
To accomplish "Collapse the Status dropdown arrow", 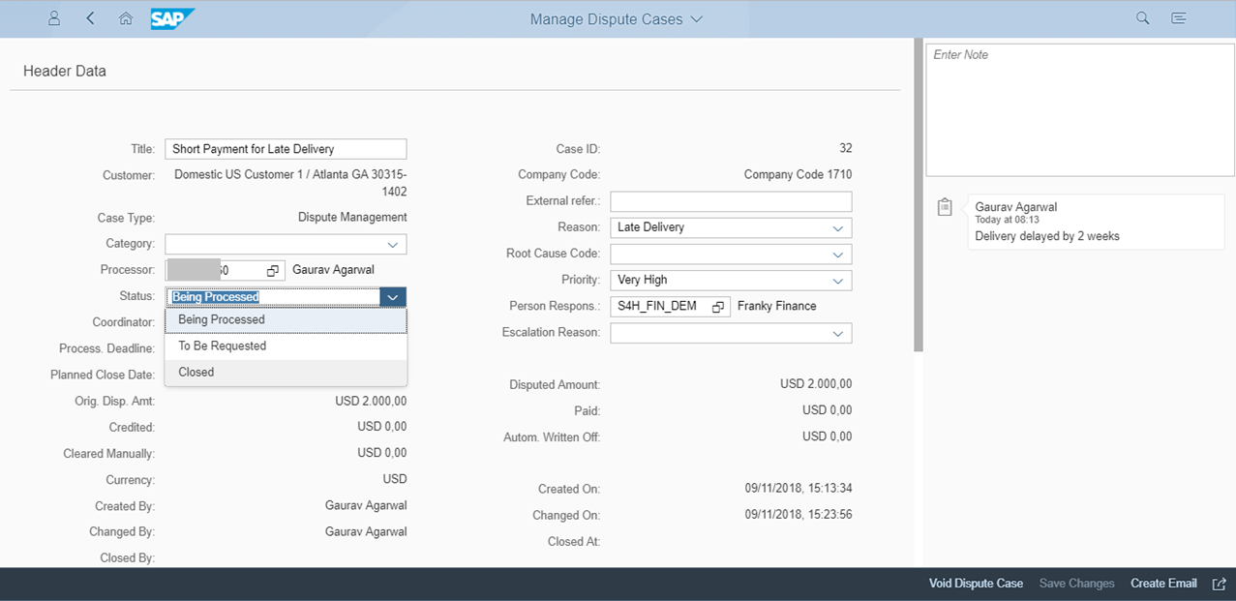I will 393,297.
